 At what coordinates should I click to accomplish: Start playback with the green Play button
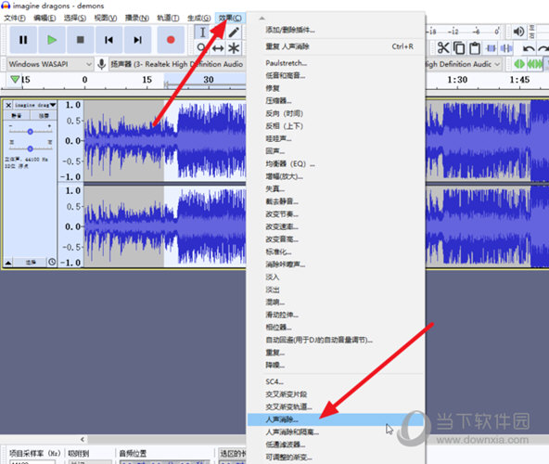(x=52, y=40)
